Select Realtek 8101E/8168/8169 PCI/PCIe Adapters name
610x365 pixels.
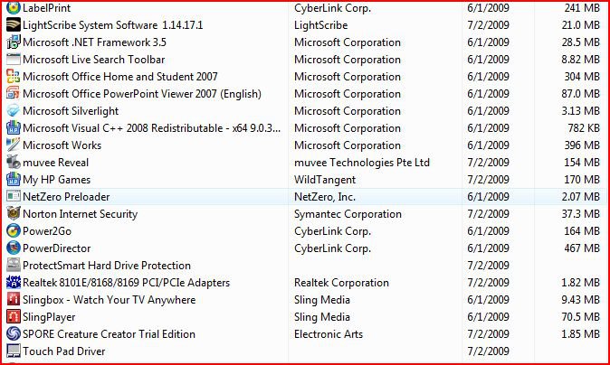(127, 282)
